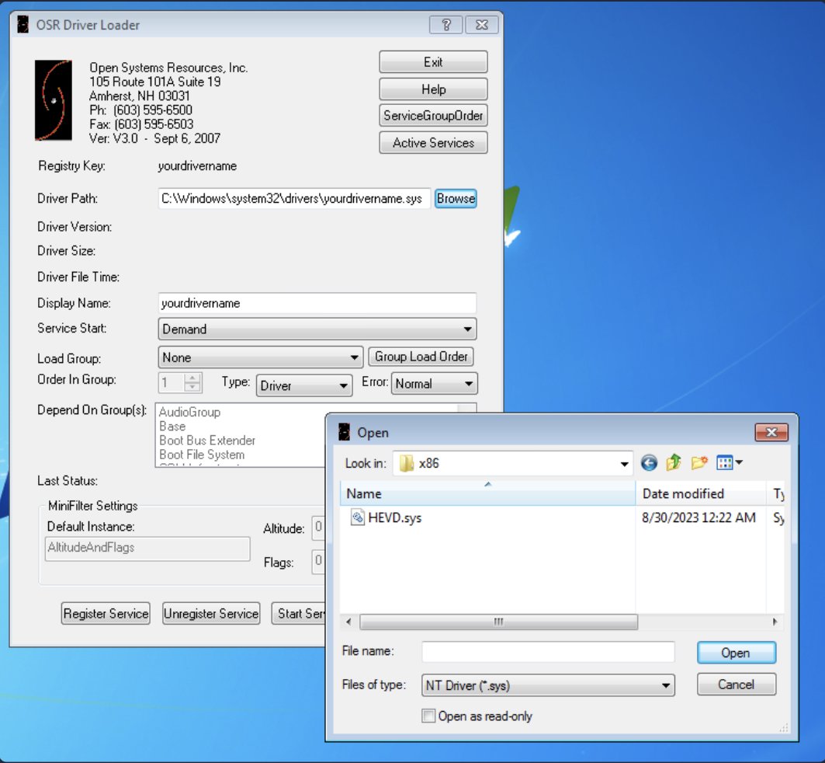Viewport: 825px width, 763px height.
Task: Click the Flags value field
Action: pyautogui.click(x=318, y=561)
